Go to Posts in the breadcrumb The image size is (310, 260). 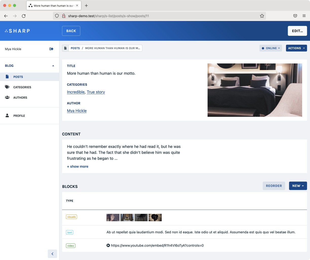pyautogui.click(x=75, y=48)
